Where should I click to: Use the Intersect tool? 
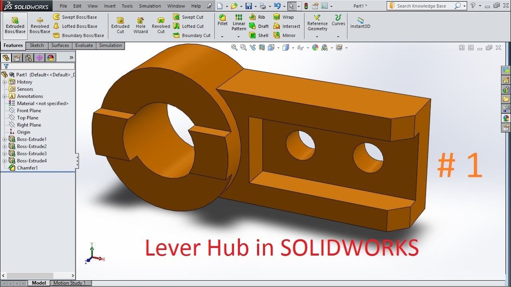[x=287, y=26]
